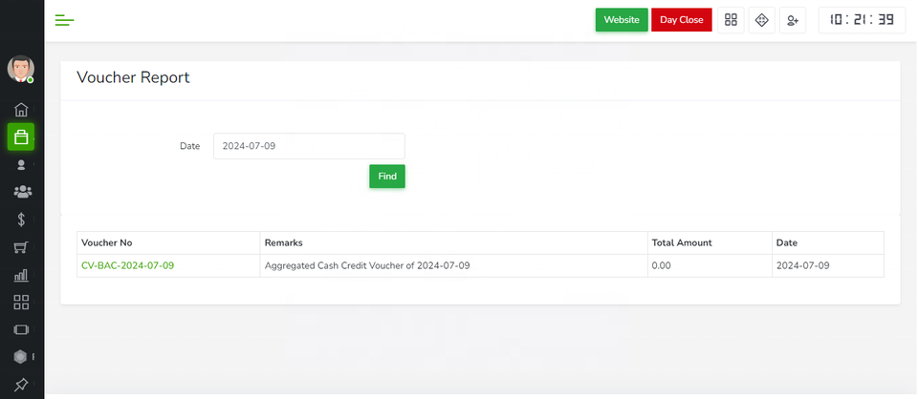The height and width of the screenshot is (399, 918).
Task: Toggle the green hamburger menu icon
Action: click(64, 20)
